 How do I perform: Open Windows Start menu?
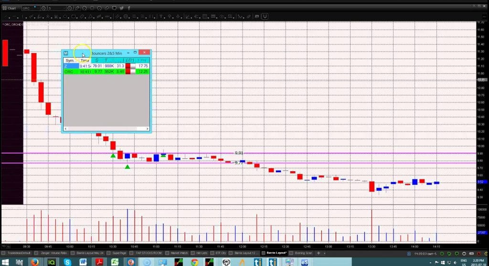tap(5, 262)
